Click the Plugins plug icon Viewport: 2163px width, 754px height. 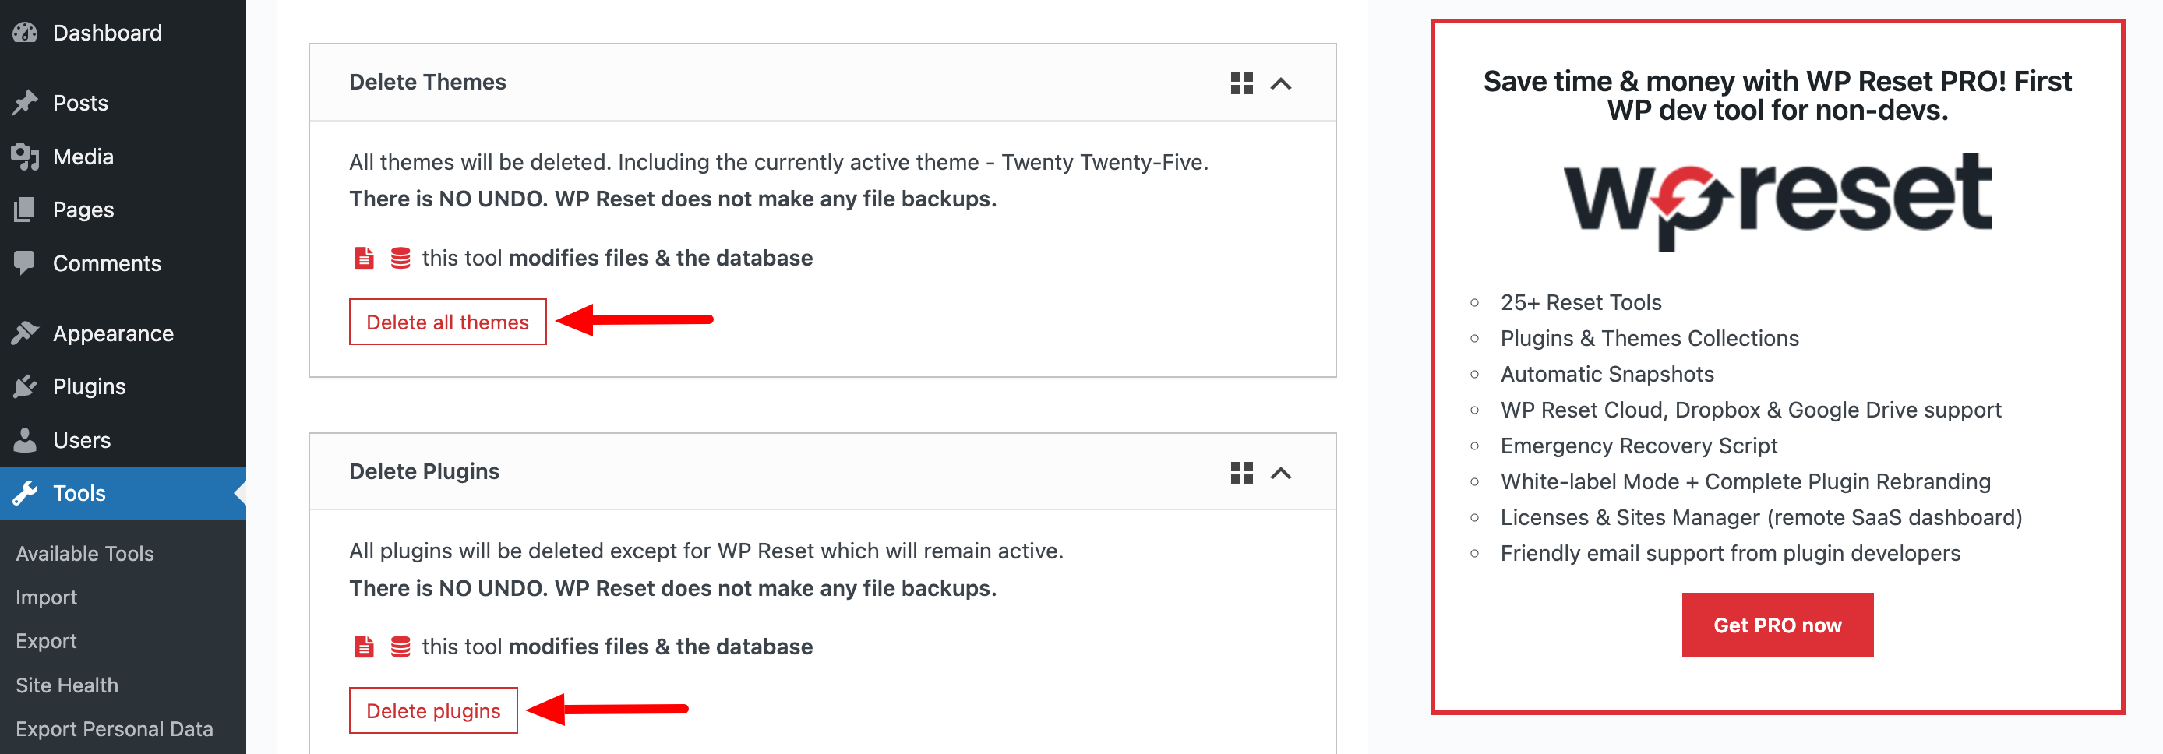coord(25,386)
